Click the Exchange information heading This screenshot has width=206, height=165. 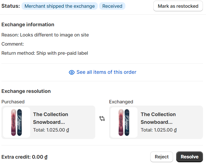pos(28,25)
